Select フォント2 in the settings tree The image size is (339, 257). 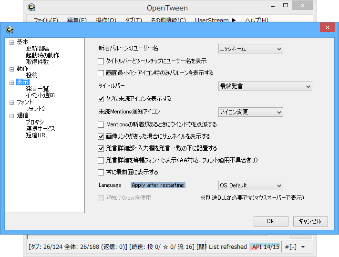tap(35, 109)
